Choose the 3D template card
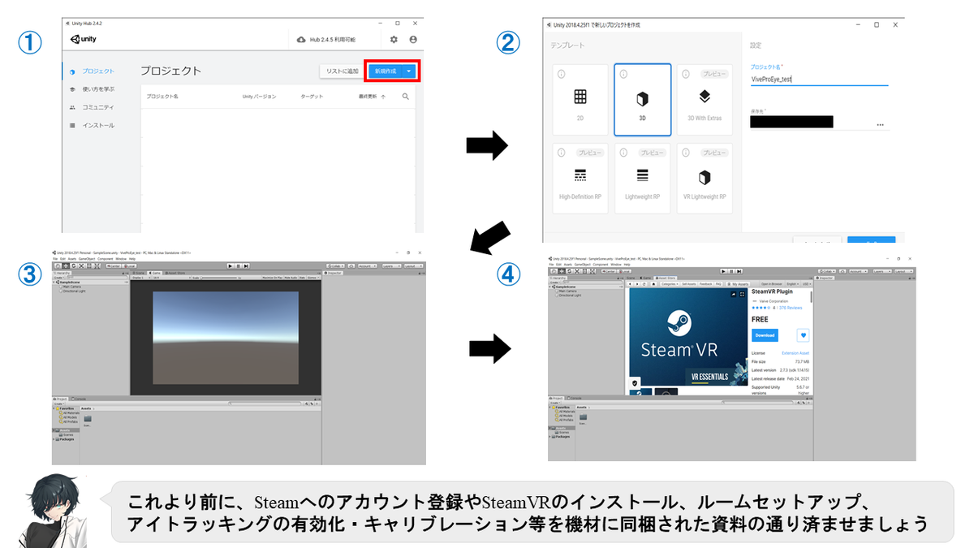 click(642, 99)
